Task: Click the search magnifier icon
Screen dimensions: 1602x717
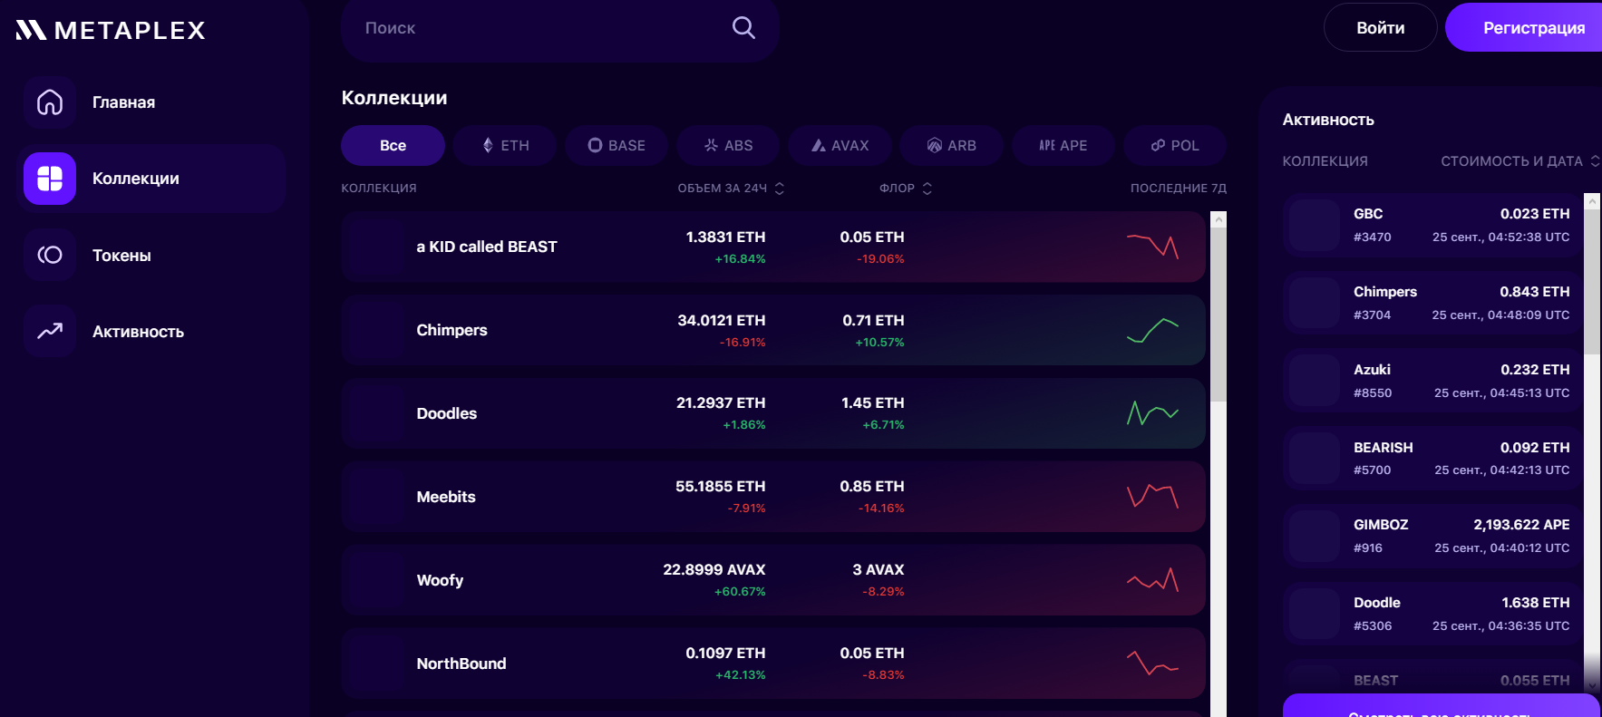Action: click(743, 27)
